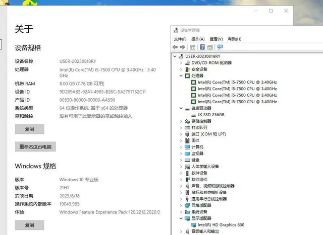Open the 文件(F) menu
Screen dimensions: 323x235
[x=180, y=39]
